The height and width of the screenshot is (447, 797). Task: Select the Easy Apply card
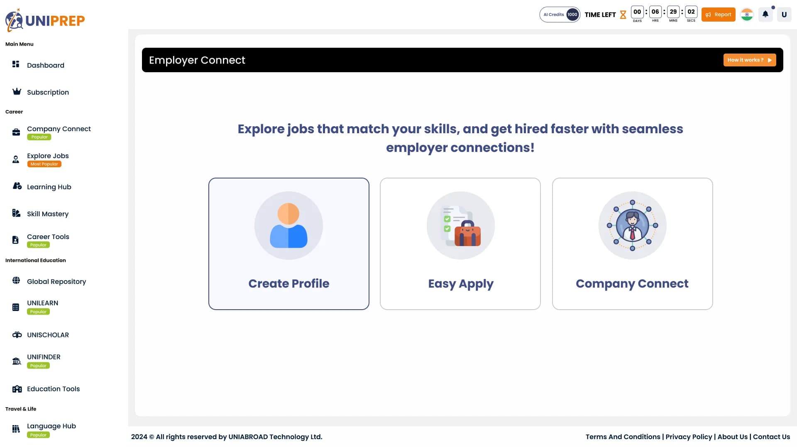point(460,244)
